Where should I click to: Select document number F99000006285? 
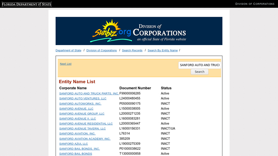130,93
